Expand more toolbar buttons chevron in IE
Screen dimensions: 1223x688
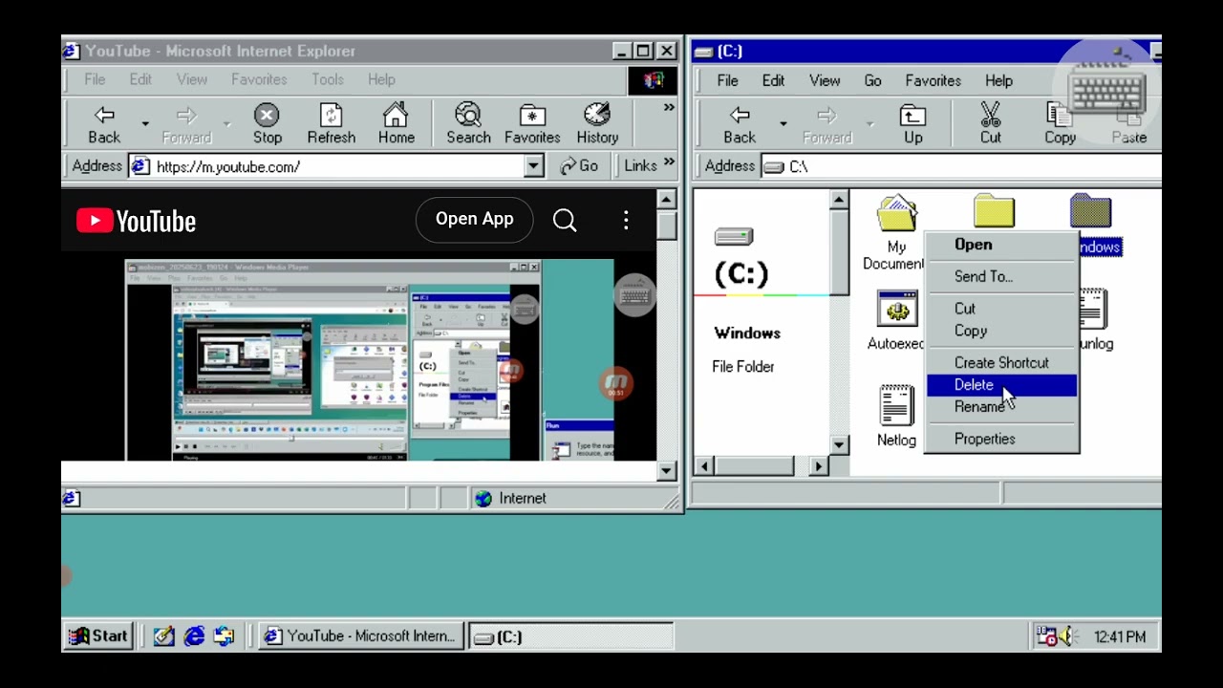tap(669, 108)
